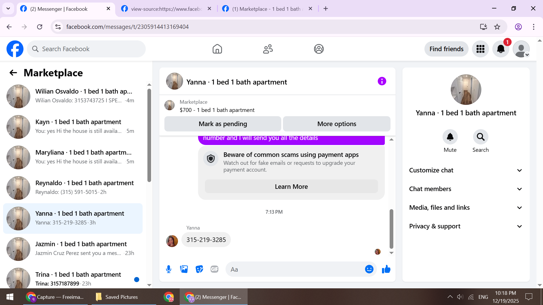Click Mark as pending button

point(223,124)
